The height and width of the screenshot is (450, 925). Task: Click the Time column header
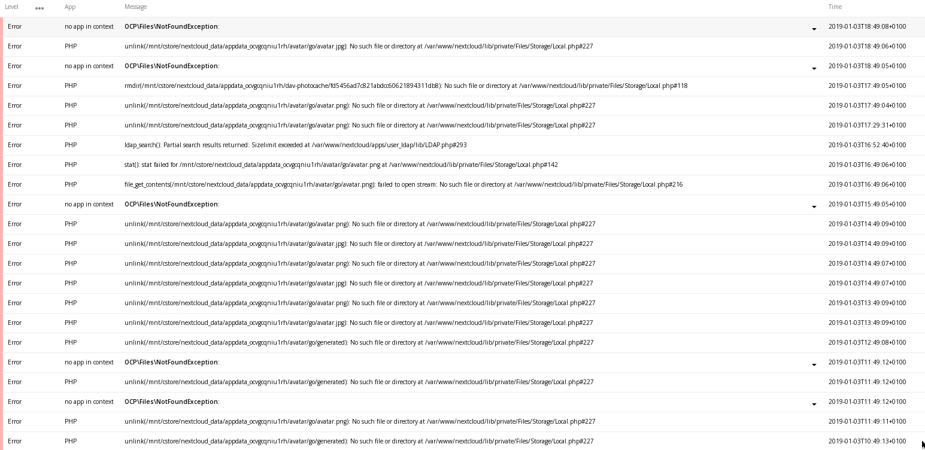(x=835, y=7)
